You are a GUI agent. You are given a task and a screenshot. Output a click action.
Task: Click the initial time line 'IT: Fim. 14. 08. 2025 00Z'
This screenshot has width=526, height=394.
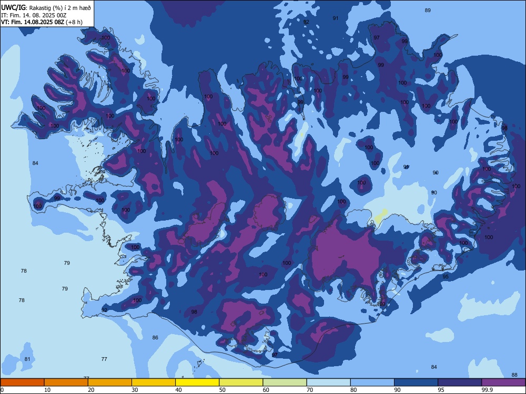[x=34, y=15]
